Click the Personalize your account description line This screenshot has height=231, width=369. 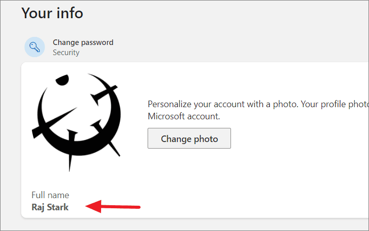tap(258, 104)
